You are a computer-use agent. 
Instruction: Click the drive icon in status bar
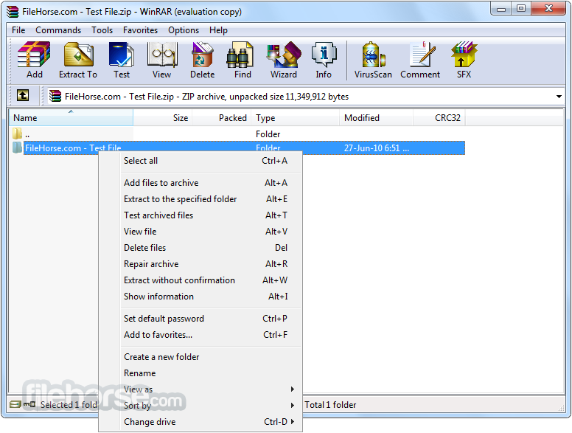(x=15, y=404)
